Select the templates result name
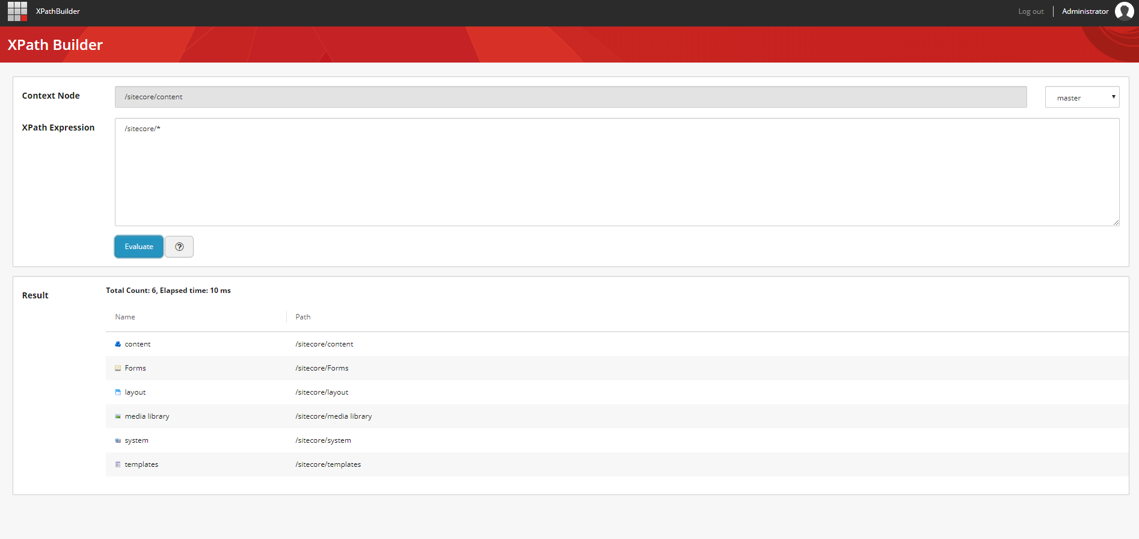The image size is (1139, 539). click(x=141, y=464)
